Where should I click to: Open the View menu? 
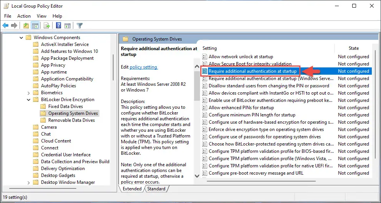click(x=41, y=16)
